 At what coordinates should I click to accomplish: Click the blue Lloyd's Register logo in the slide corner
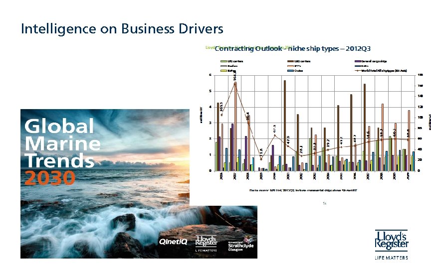coord(392,240)
